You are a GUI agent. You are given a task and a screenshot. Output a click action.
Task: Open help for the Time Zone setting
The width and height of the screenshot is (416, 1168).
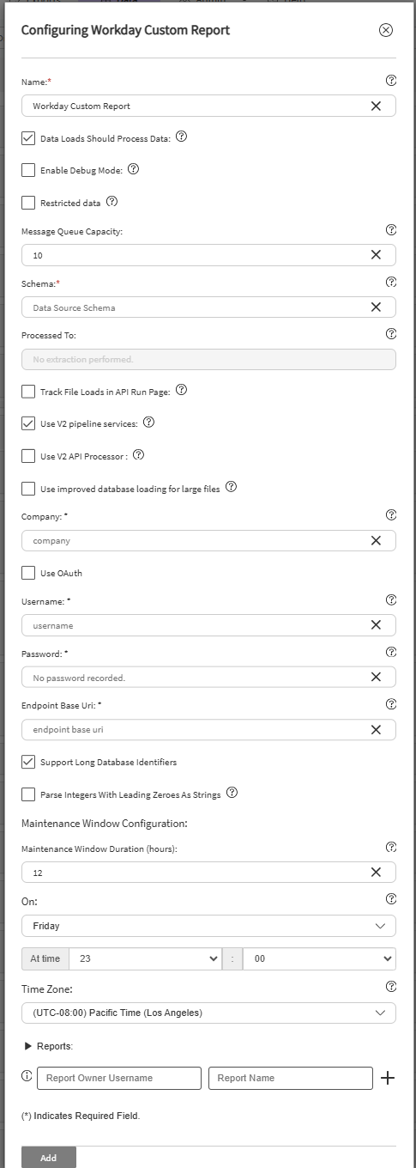(391, 987)
